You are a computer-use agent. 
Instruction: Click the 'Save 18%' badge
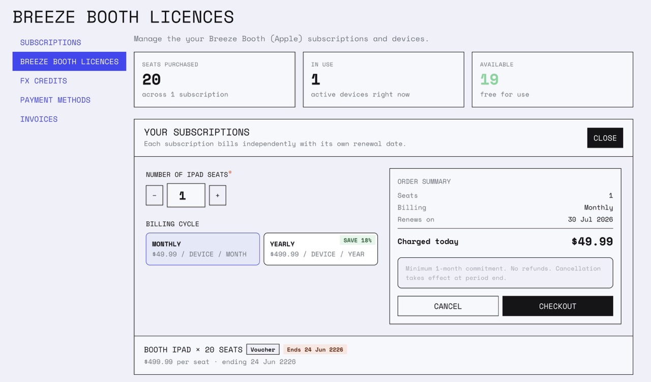click(x=358, y=240)
